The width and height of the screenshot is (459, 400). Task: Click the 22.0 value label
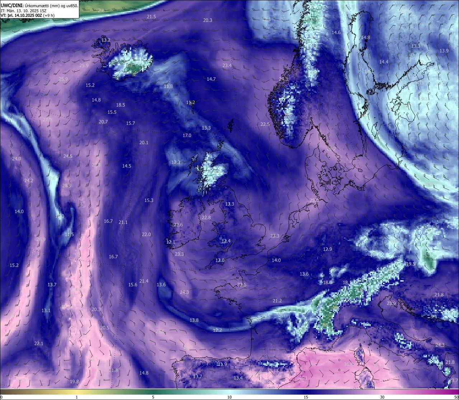pyautogui.click(x=146, y=235)
